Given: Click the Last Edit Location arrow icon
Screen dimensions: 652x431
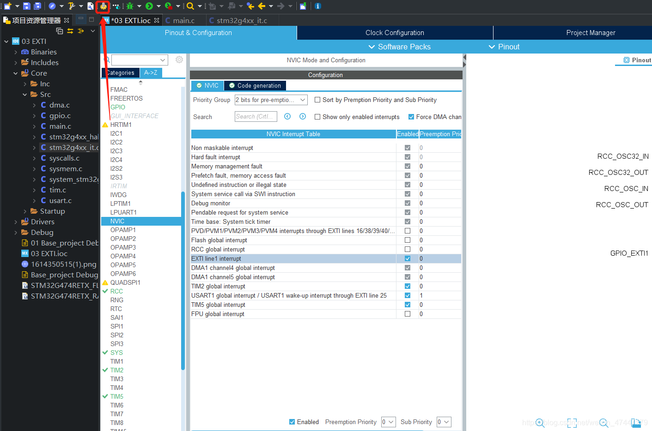Looking at the screenshot, I should (x=250, y=6).
